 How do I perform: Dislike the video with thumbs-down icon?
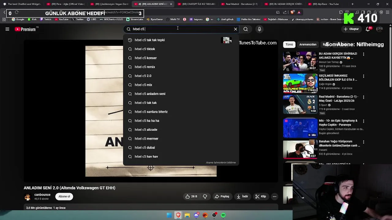pos(205,196)
